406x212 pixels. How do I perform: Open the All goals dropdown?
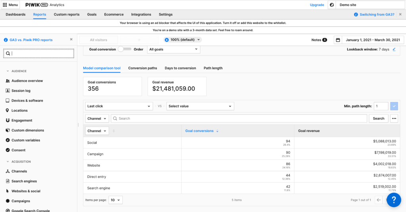174,50
